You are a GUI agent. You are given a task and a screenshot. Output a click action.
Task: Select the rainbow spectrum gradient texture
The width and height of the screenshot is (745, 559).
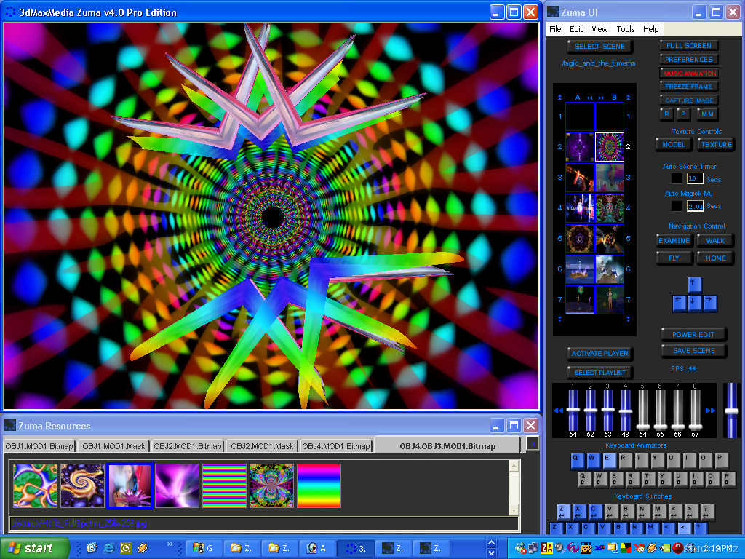click(319, 485)
